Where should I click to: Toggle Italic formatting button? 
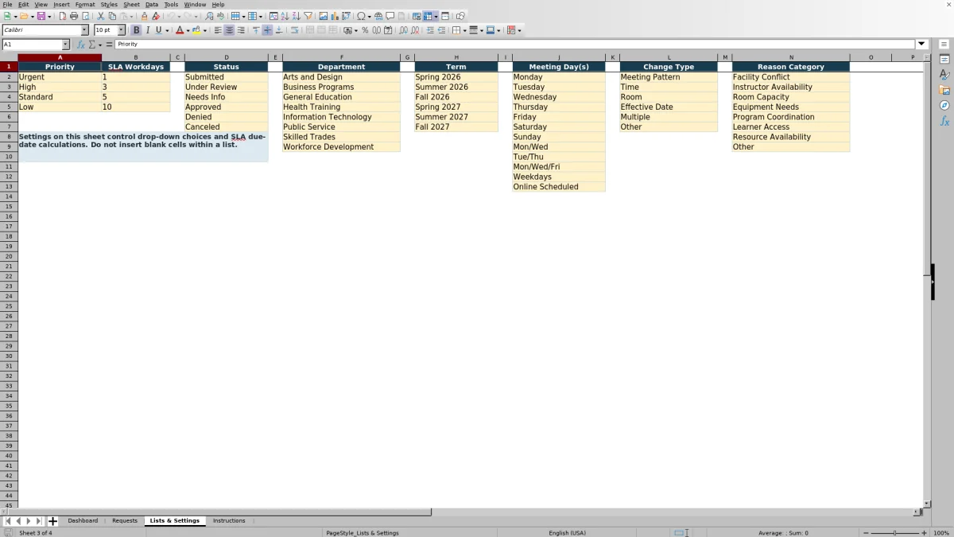click(x=147, y=30)
